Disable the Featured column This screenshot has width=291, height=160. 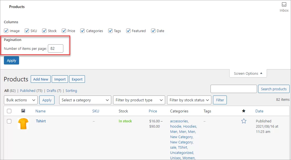coord(128,31)
